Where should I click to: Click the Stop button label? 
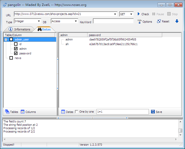point(175,14)
